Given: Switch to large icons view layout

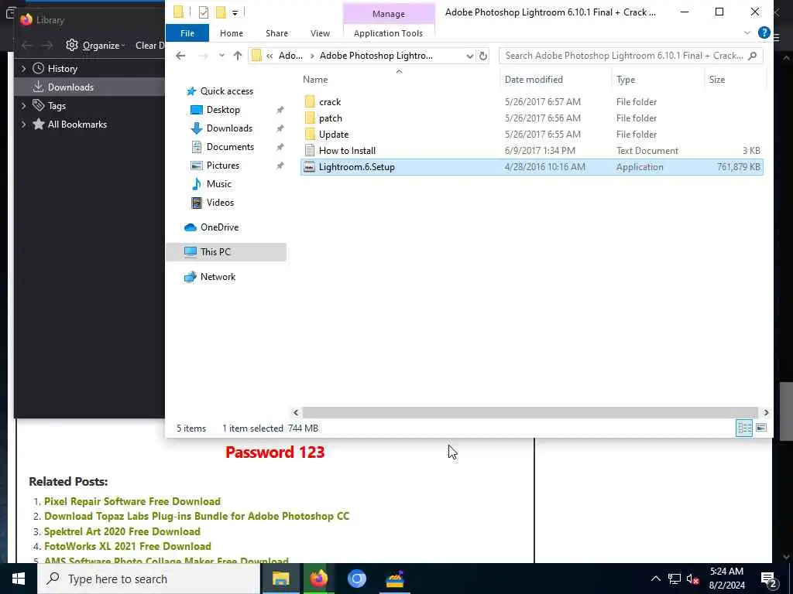Looking at the screenshot, I should tap(761, 428).
